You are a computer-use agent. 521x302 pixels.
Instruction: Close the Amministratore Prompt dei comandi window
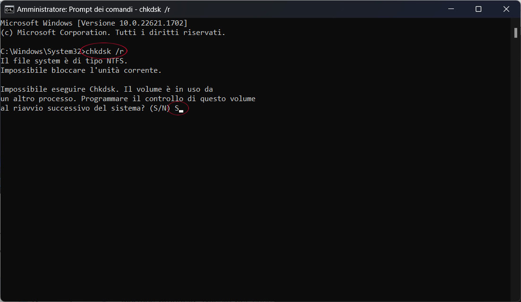pyautogui.click(x=506, y=9)
